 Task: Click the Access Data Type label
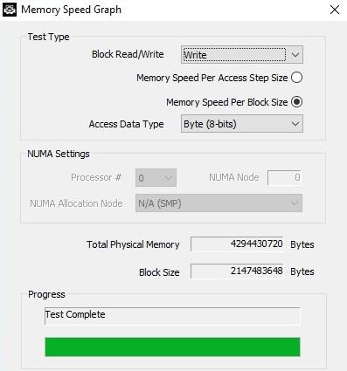tap(126, 124)
